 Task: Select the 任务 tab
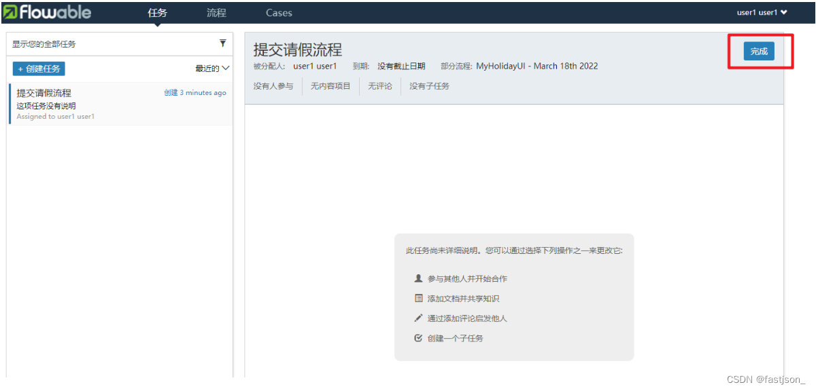[x=157, y=12]
